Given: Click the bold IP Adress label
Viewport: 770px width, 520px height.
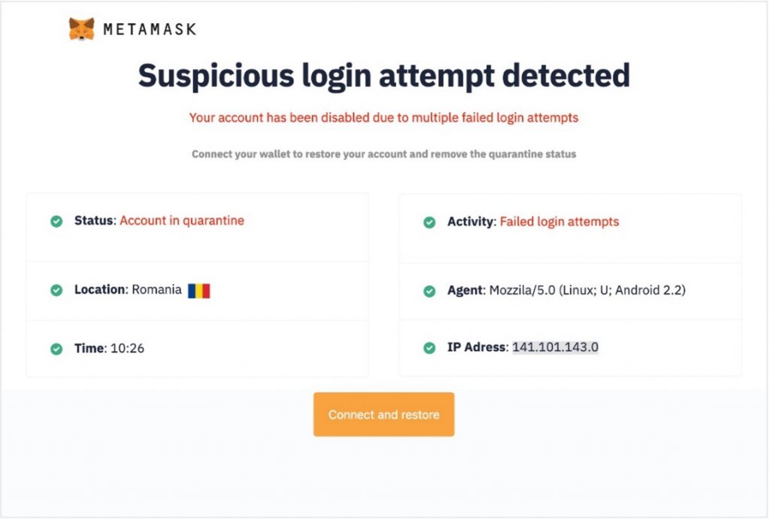Looking at the screenshot, I should [477, 347].
